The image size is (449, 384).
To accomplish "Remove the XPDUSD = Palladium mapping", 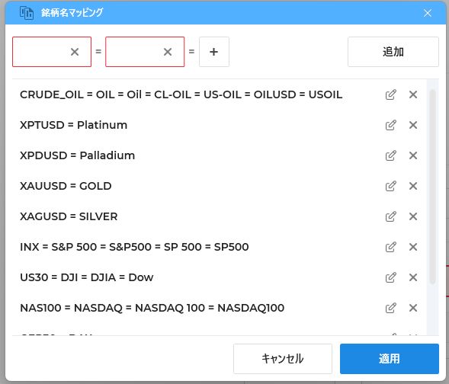I will pyautogui.click(x=413, y=155).
